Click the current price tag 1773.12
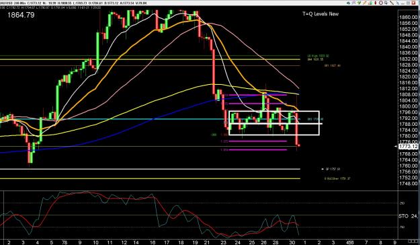 click(x=408, y=147)
